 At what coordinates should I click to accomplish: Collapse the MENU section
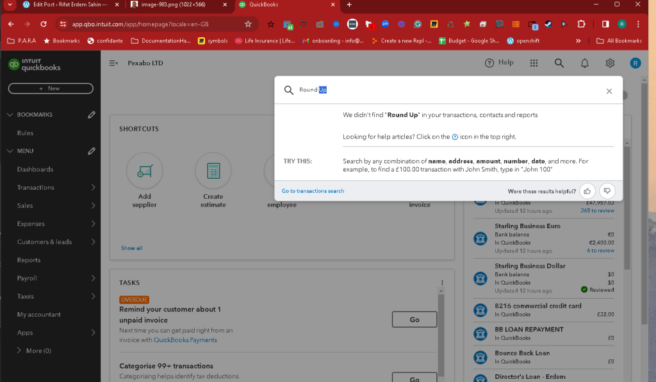pyautogui.click(x=10, y=151)
